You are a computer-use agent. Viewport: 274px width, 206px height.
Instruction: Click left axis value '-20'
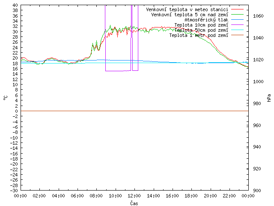[x=14, y=164]
